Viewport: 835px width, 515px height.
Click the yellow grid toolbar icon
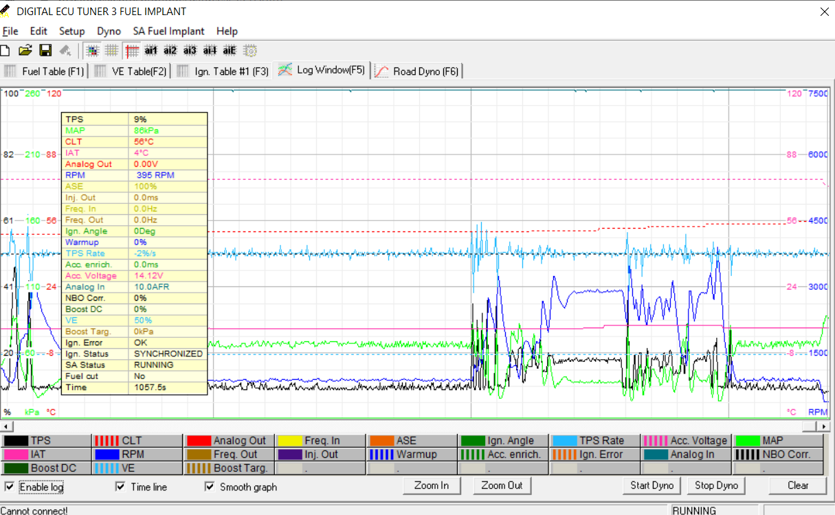click(x=111, y=50)
